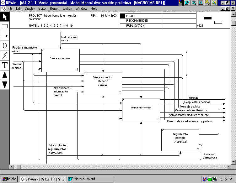Click Estado cliente requerimientos y productos label

click(57, 149)
